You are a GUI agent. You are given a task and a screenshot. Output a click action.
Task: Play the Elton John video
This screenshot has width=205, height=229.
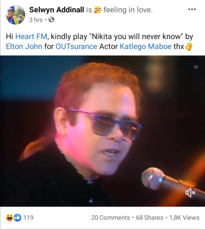pos(102,131)
